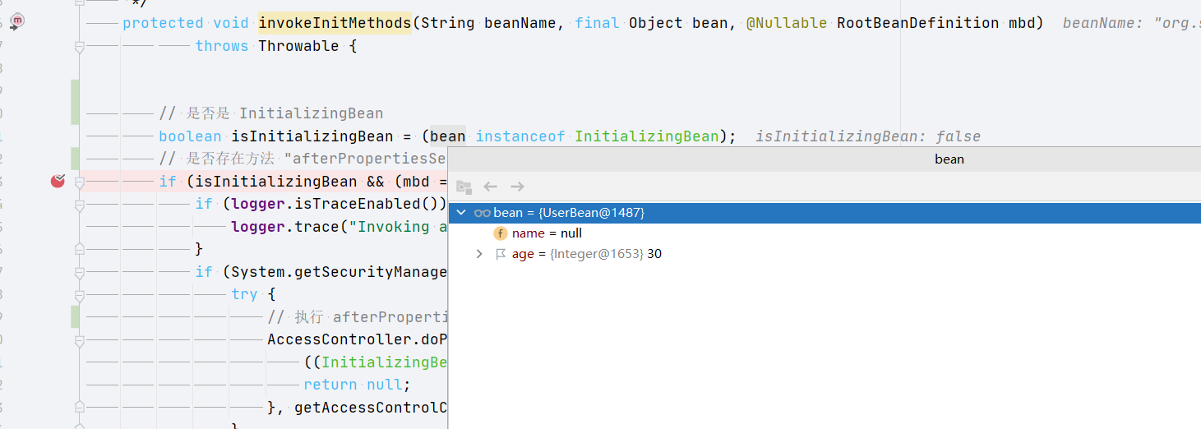1201x429 pixels.
Task: Click the glasses watch icon beside bean
Action: pos(482,213)
